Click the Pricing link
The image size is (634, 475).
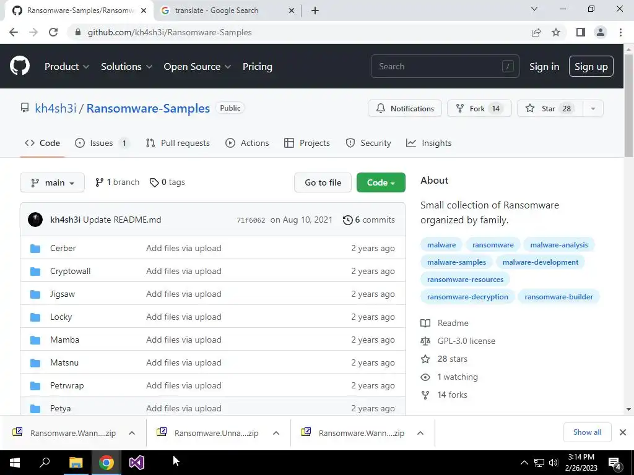(258, 67)
